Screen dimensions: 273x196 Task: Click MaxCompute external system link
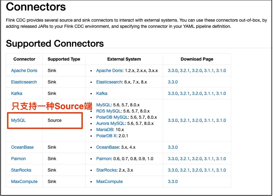(109, 181)
